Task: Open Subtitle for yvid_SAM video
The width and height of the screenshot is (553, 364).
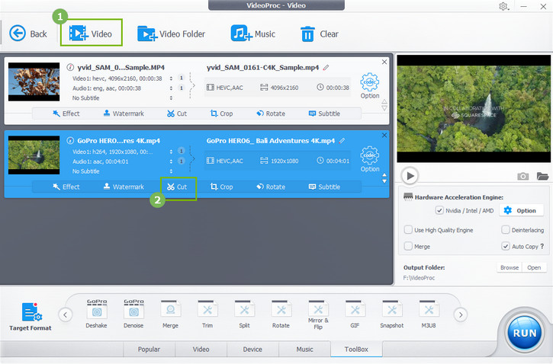Action: point(324,113)
